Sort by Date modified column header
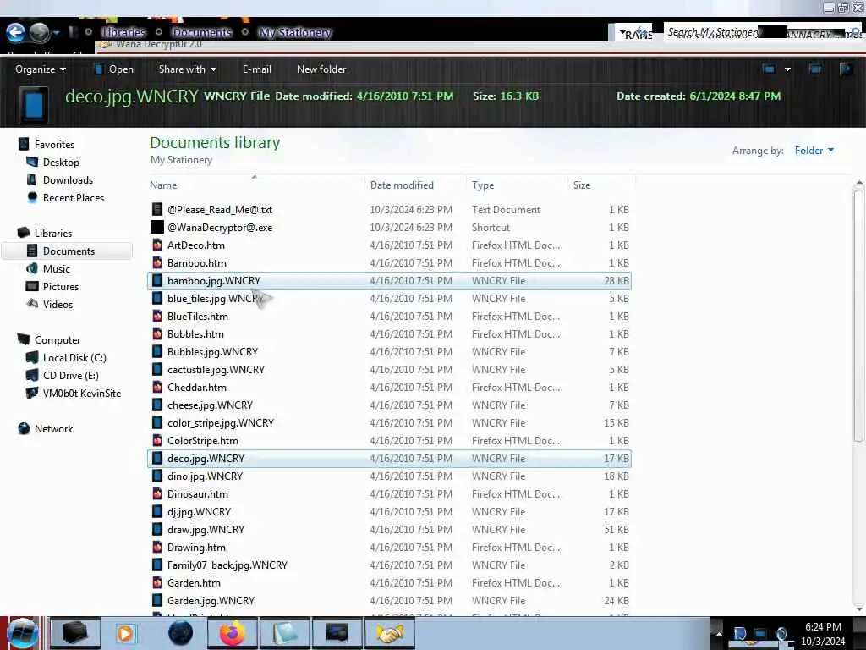866x650 pixels. tap(415, 185)
